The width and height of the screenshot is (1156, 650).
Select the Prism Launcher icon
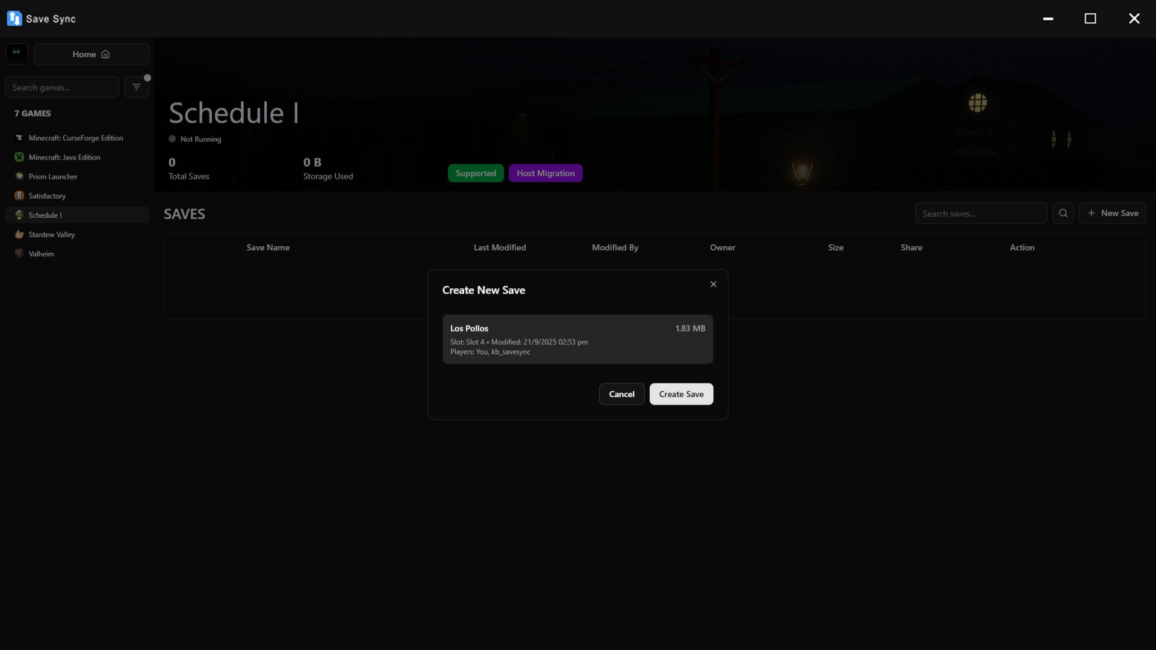coord(19,176)
